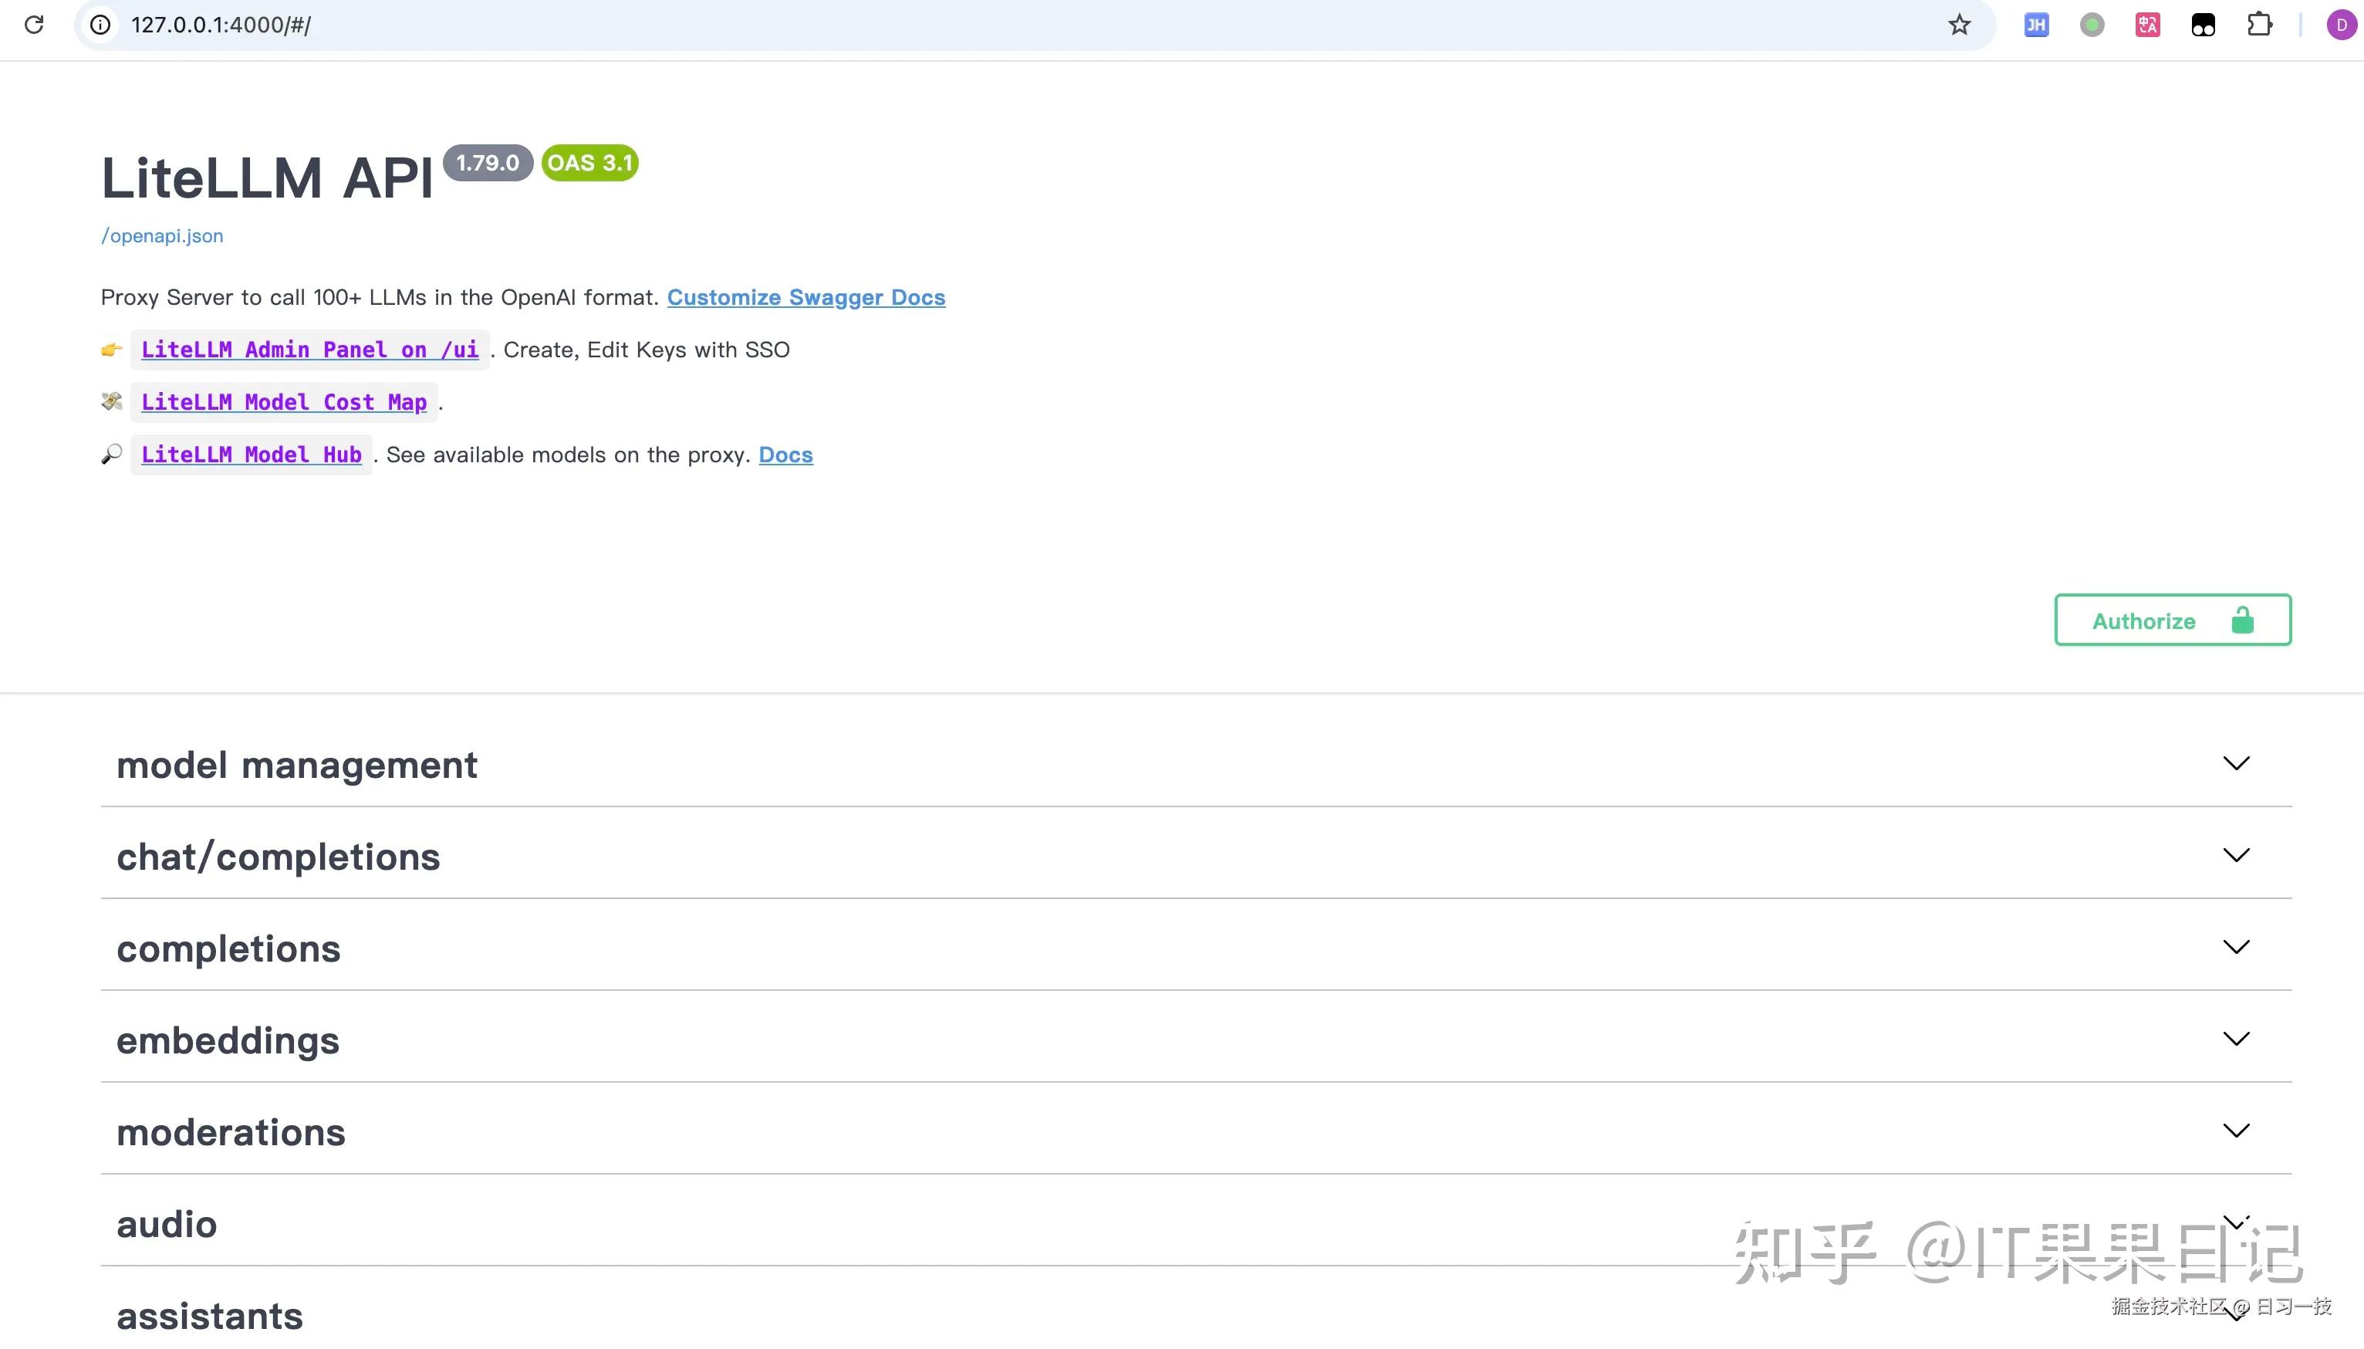The width and height of the screenshot is (2364, 1349).
Task: Select the moderations tag heading
Action: [x=231, y=1132]
